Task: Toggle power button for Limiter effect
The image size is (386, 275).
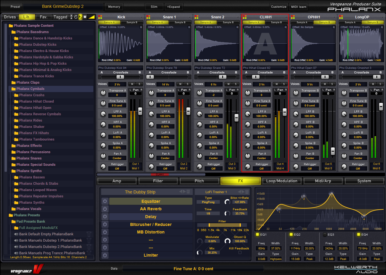Action: tap(105, 255)
